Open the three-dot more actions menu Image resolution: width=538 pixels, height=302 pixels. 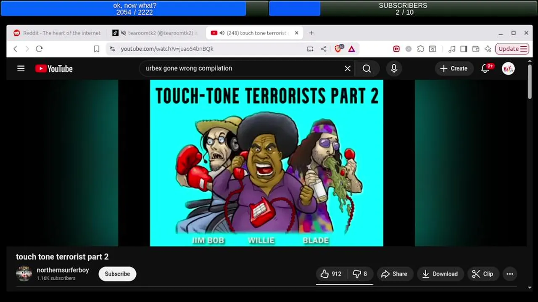click(x=510, y=274)
